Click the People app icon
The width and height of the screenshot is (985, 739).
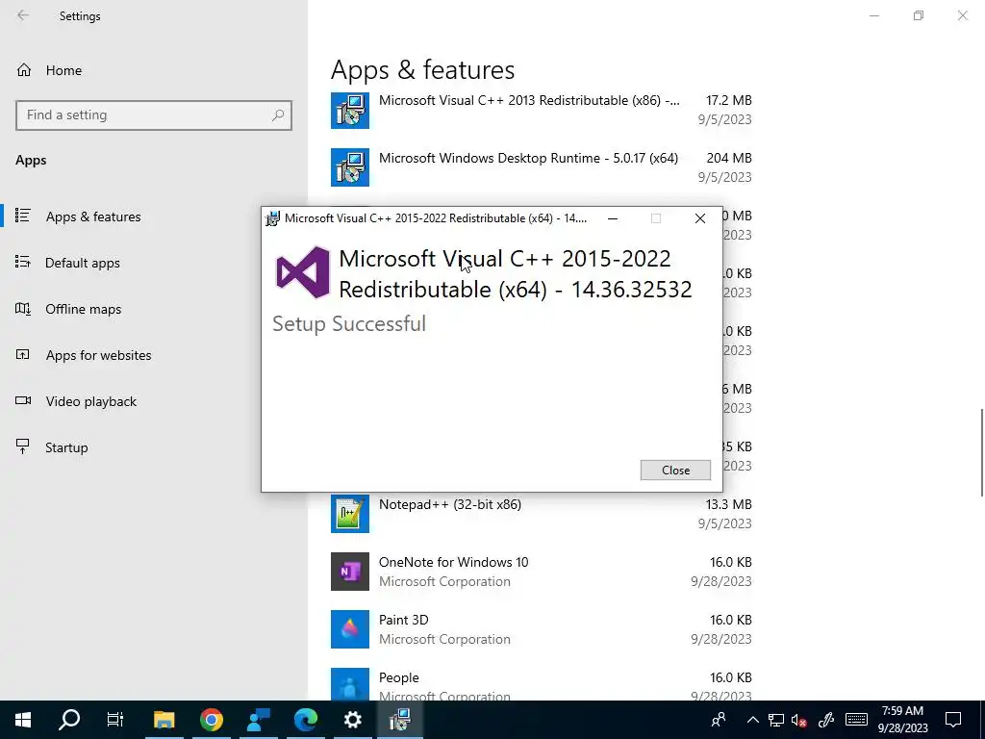(x=350, y=684)
